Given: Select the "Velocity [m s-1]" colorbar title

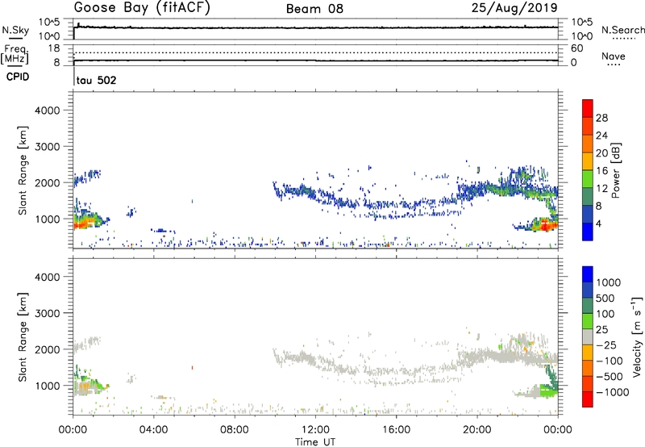Looking at the screenshot, I should (638, 336).
